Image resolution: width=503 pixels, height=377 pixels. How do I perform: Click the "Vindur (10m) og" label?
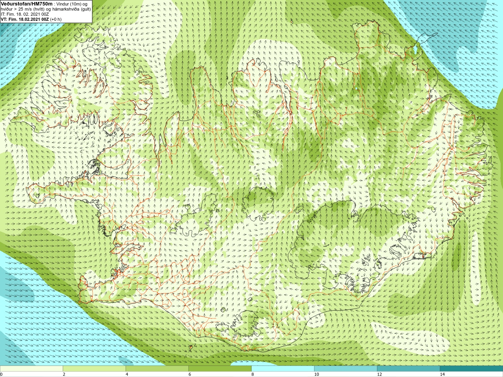click(x=72, y=4)
